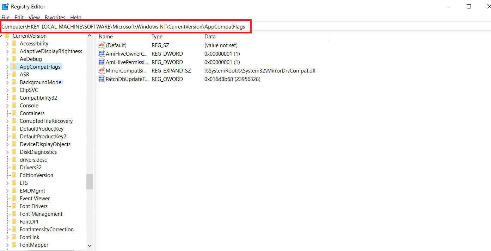The height and width of the screenshot is (251, 491).
Task: Click the FontMapper folder icon
Action: pyautogui.click(x=14, y=245)
